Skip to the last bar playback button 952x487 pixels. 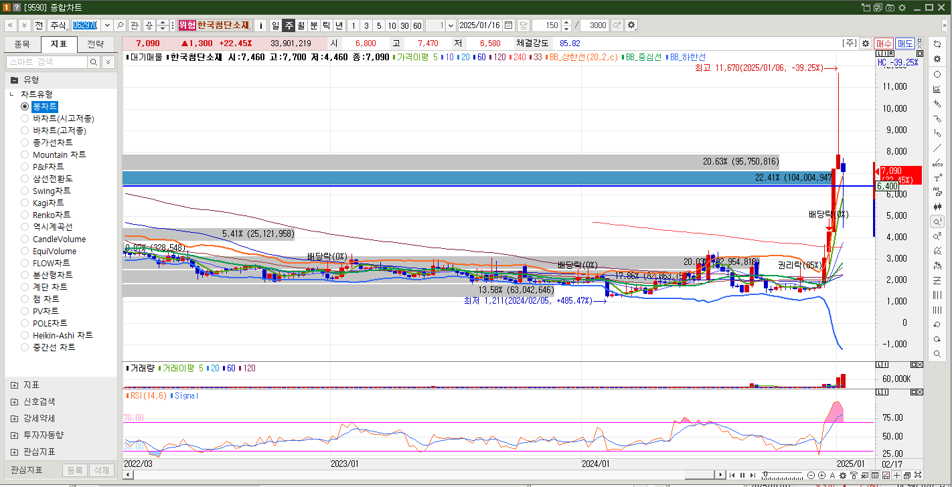752,475
